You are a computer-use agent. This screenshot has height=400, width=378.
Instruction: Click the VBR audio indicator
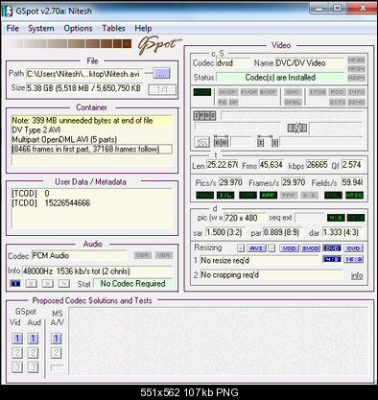pos(164,255)
